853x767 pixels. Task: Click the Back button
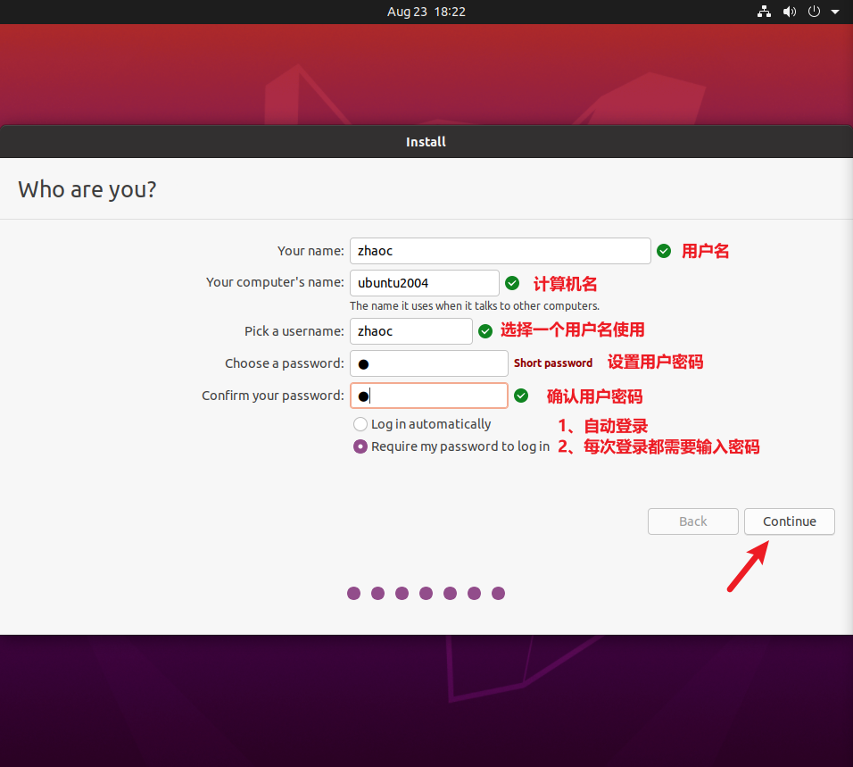tap(692, 521)
